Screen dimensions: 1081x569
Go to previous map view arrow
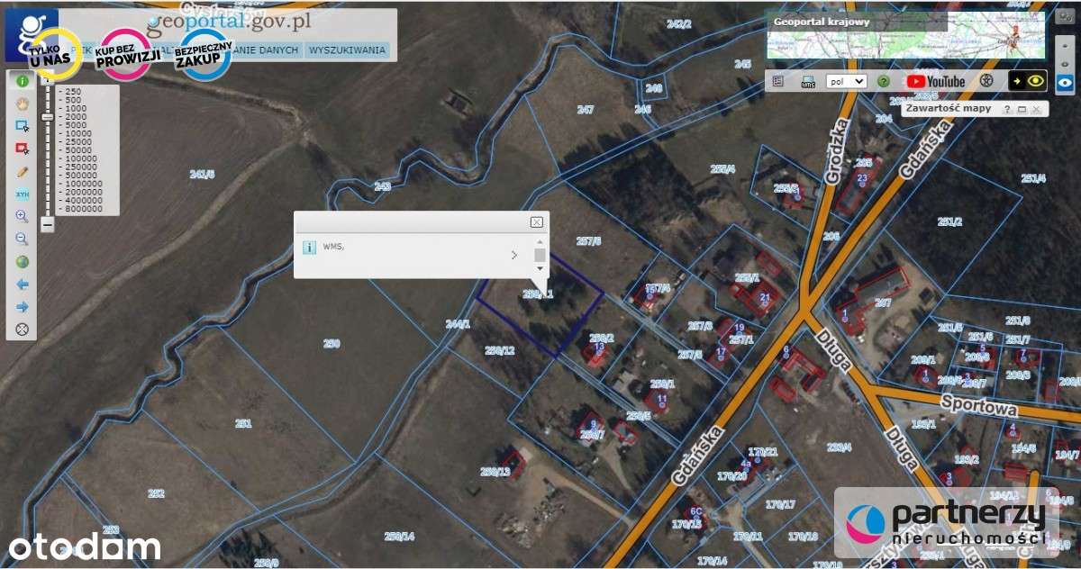(x=23, y=284)
